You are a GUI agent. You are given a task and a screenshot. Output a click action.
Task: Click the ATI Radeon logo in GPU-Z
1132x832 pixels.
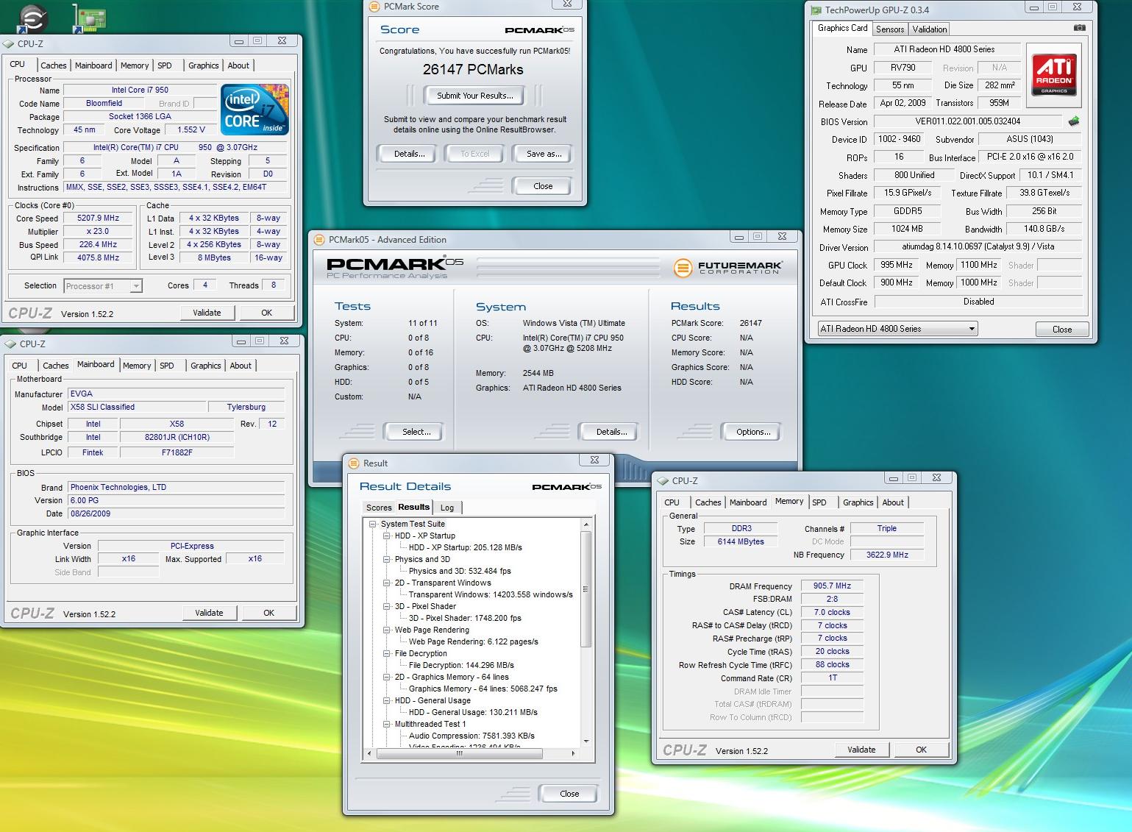[x=1054, y=74]
